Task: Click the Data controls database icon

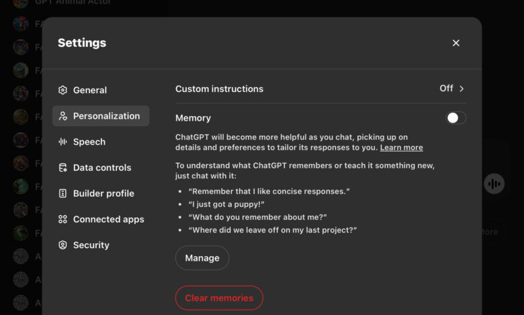Action: coord(62,168)
